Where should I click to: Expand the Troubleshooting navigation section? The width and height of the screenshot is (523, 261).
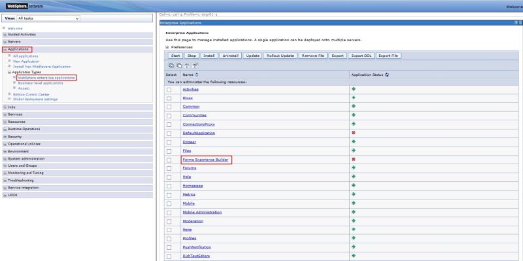click(x=5, y=181)
